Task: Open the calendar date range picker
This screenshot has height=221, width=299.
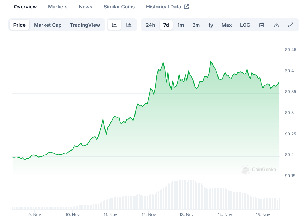Action: 262,25
